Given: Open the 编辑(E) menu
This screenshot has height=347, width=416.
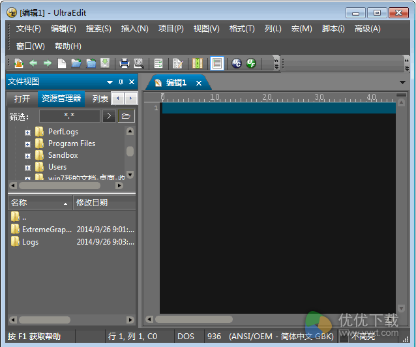Looking at the screenshot, I should click(63, 29).
